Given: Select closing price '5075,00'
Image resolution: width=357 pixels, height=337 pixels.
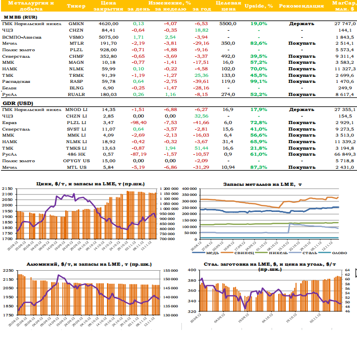Looking at the screenshot, I should [x=108, y=37].
